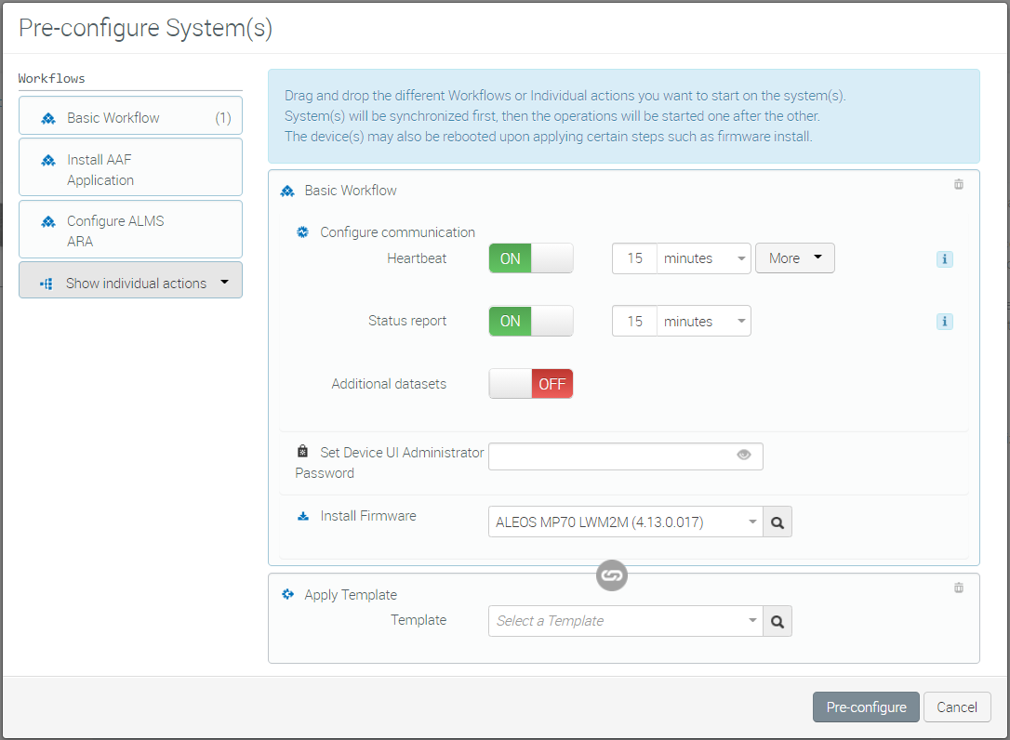The height and width of the screenshot is (740, 1010).
Task: Delete the Basic Workflow block via trash icon
Action: click(959, 184)
